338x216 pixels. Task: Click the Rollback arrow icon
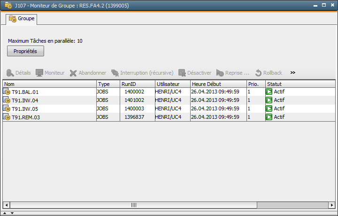tap(258, 73)
